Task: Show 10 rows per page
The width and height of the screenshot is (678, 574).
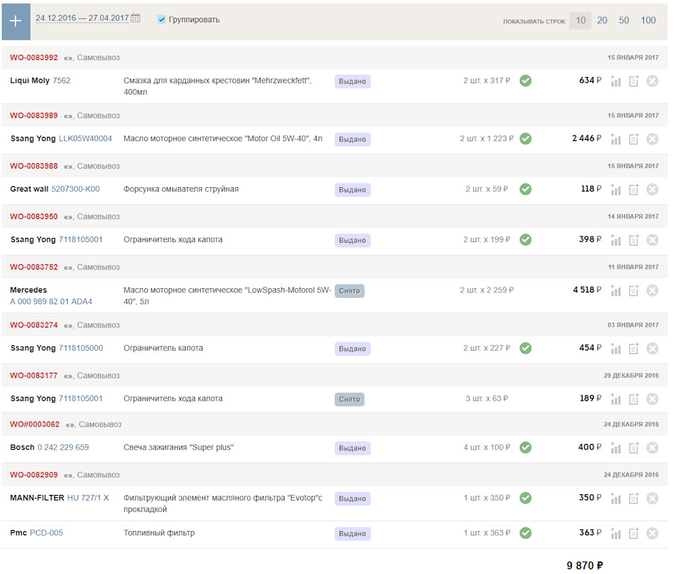Action: point(580,20)
